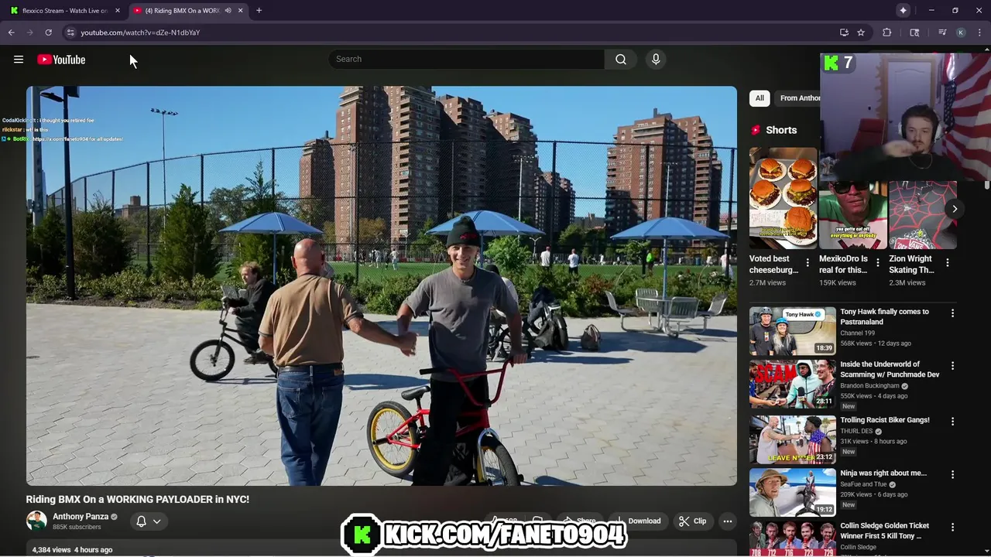Open options for MexikoDro is real short
This screenshot has height=557, width=991.
pyautogui.click(x=877, y=263)
